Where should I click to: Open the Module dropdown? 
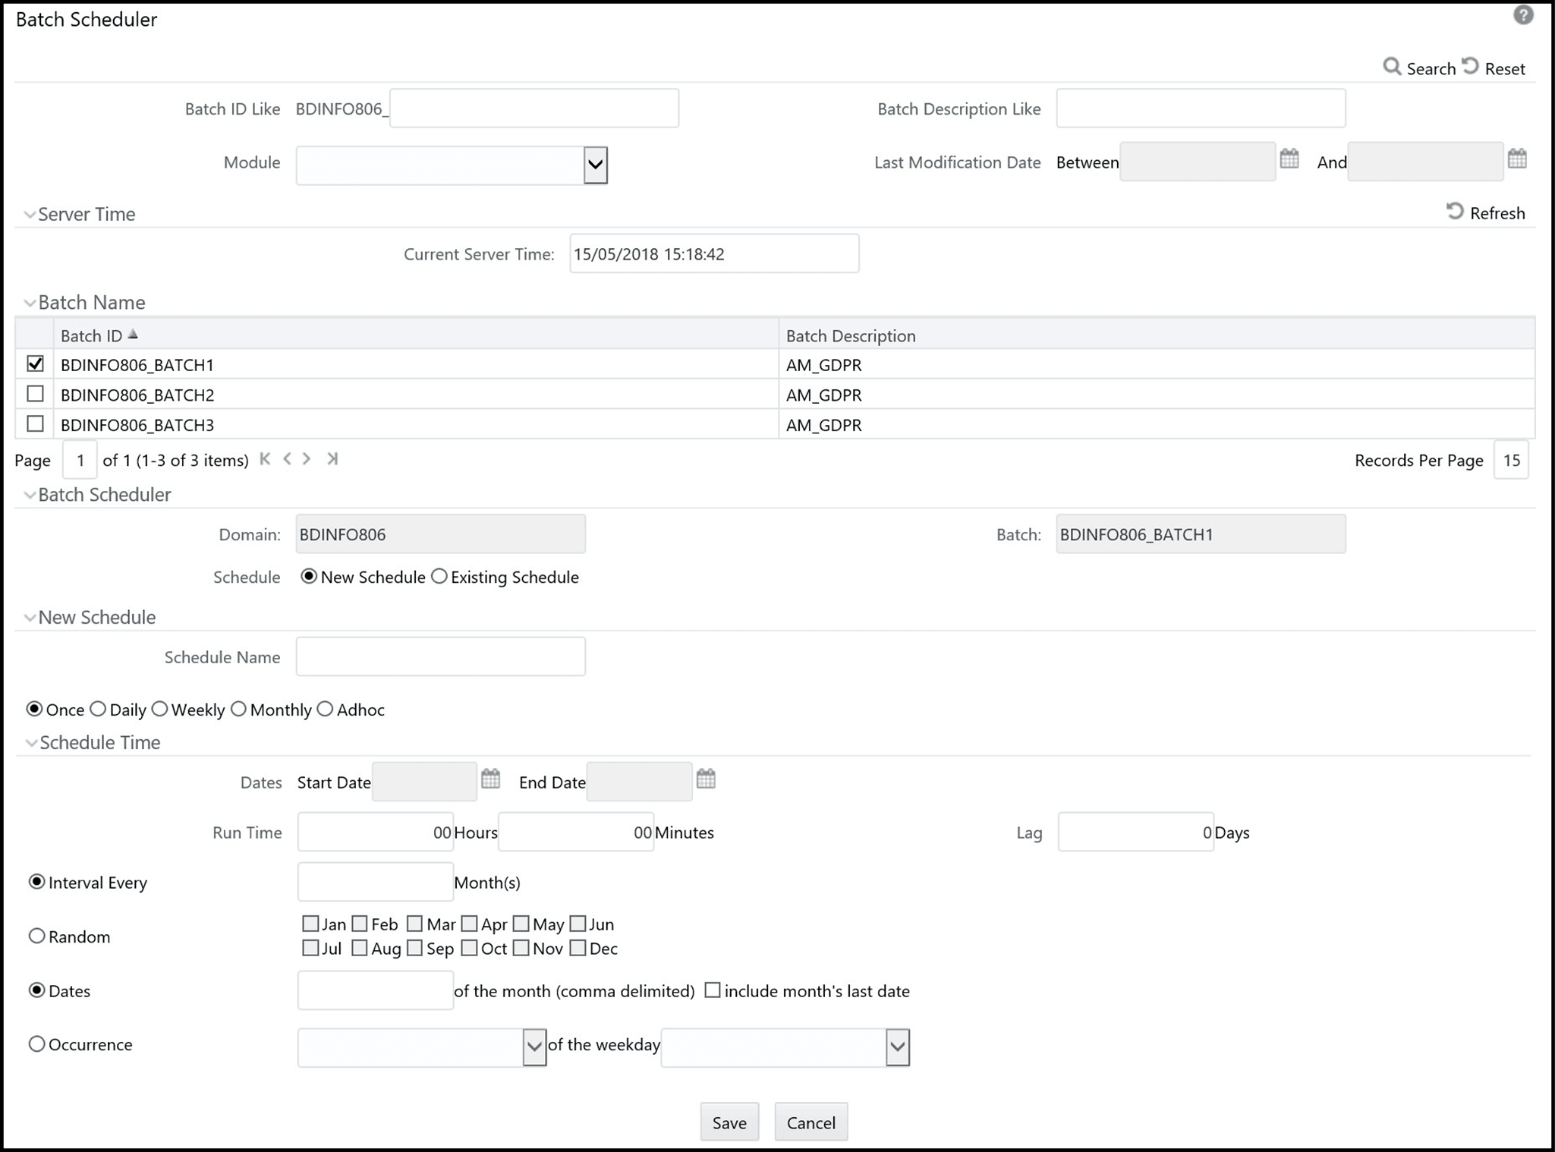(x=595, y=165)
